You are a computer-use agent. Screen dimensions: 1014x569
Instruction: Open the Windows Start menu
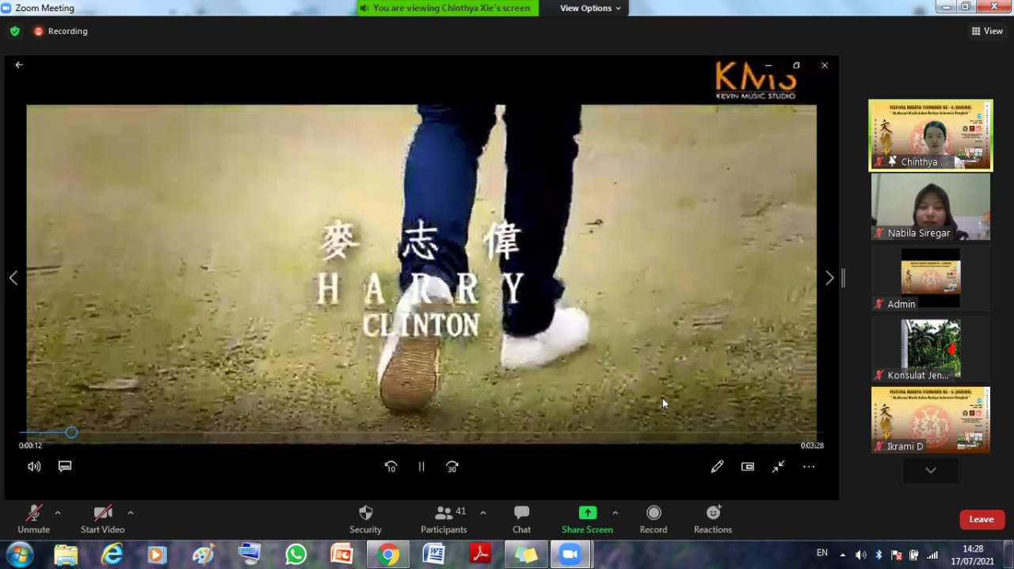[x=19, y=555]
